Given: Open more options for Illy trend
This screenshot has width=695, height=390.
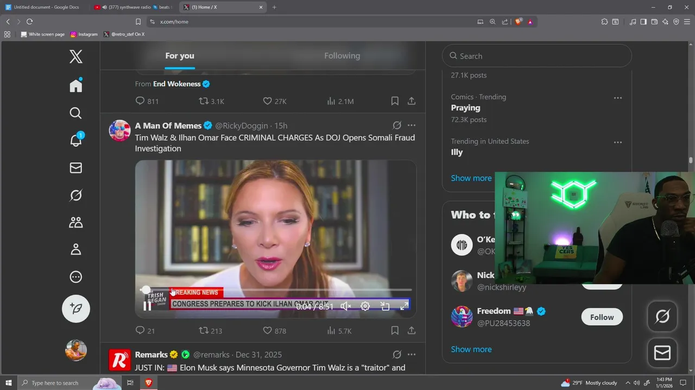Looking at the screenshot, I should pos(618,142).
